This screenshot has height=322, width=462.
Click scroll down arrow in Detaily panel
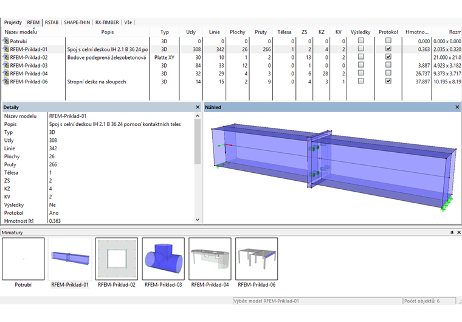(x=198, y=220)
